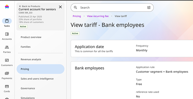Open the Customers ID card icon
Image resolution: width=193 pixels, height=99 pixels.
click(7, 60)
